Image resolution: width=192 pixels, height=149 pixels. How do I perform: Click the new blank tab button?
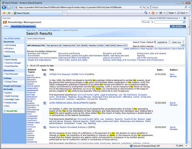(x=65, y=13)
